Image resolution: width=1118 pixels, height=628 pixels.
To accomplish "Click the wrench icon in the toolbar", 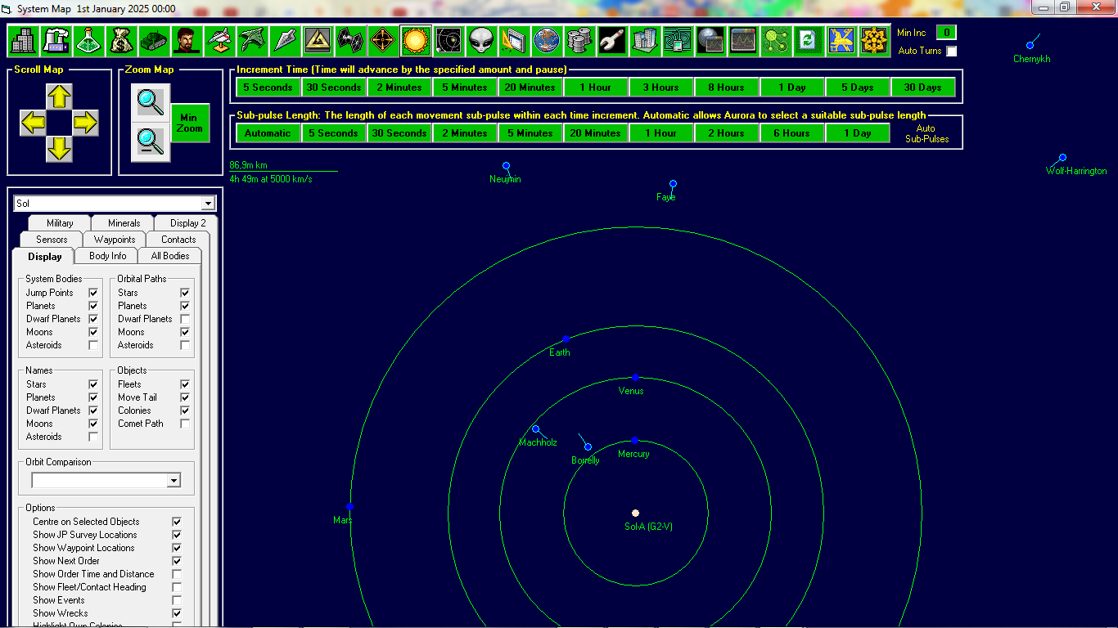I will tap(613, 39).
